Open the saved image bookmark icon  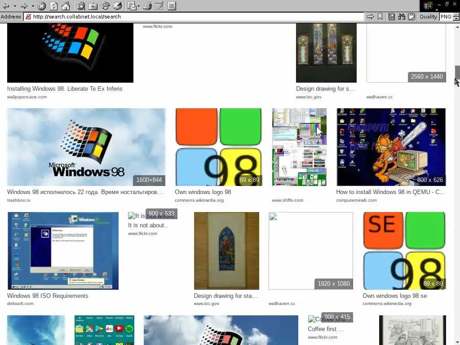tap(391, 17)
